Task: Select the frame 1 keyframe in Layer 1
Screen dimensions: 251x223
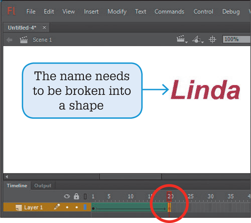Action: pos(93,208)
